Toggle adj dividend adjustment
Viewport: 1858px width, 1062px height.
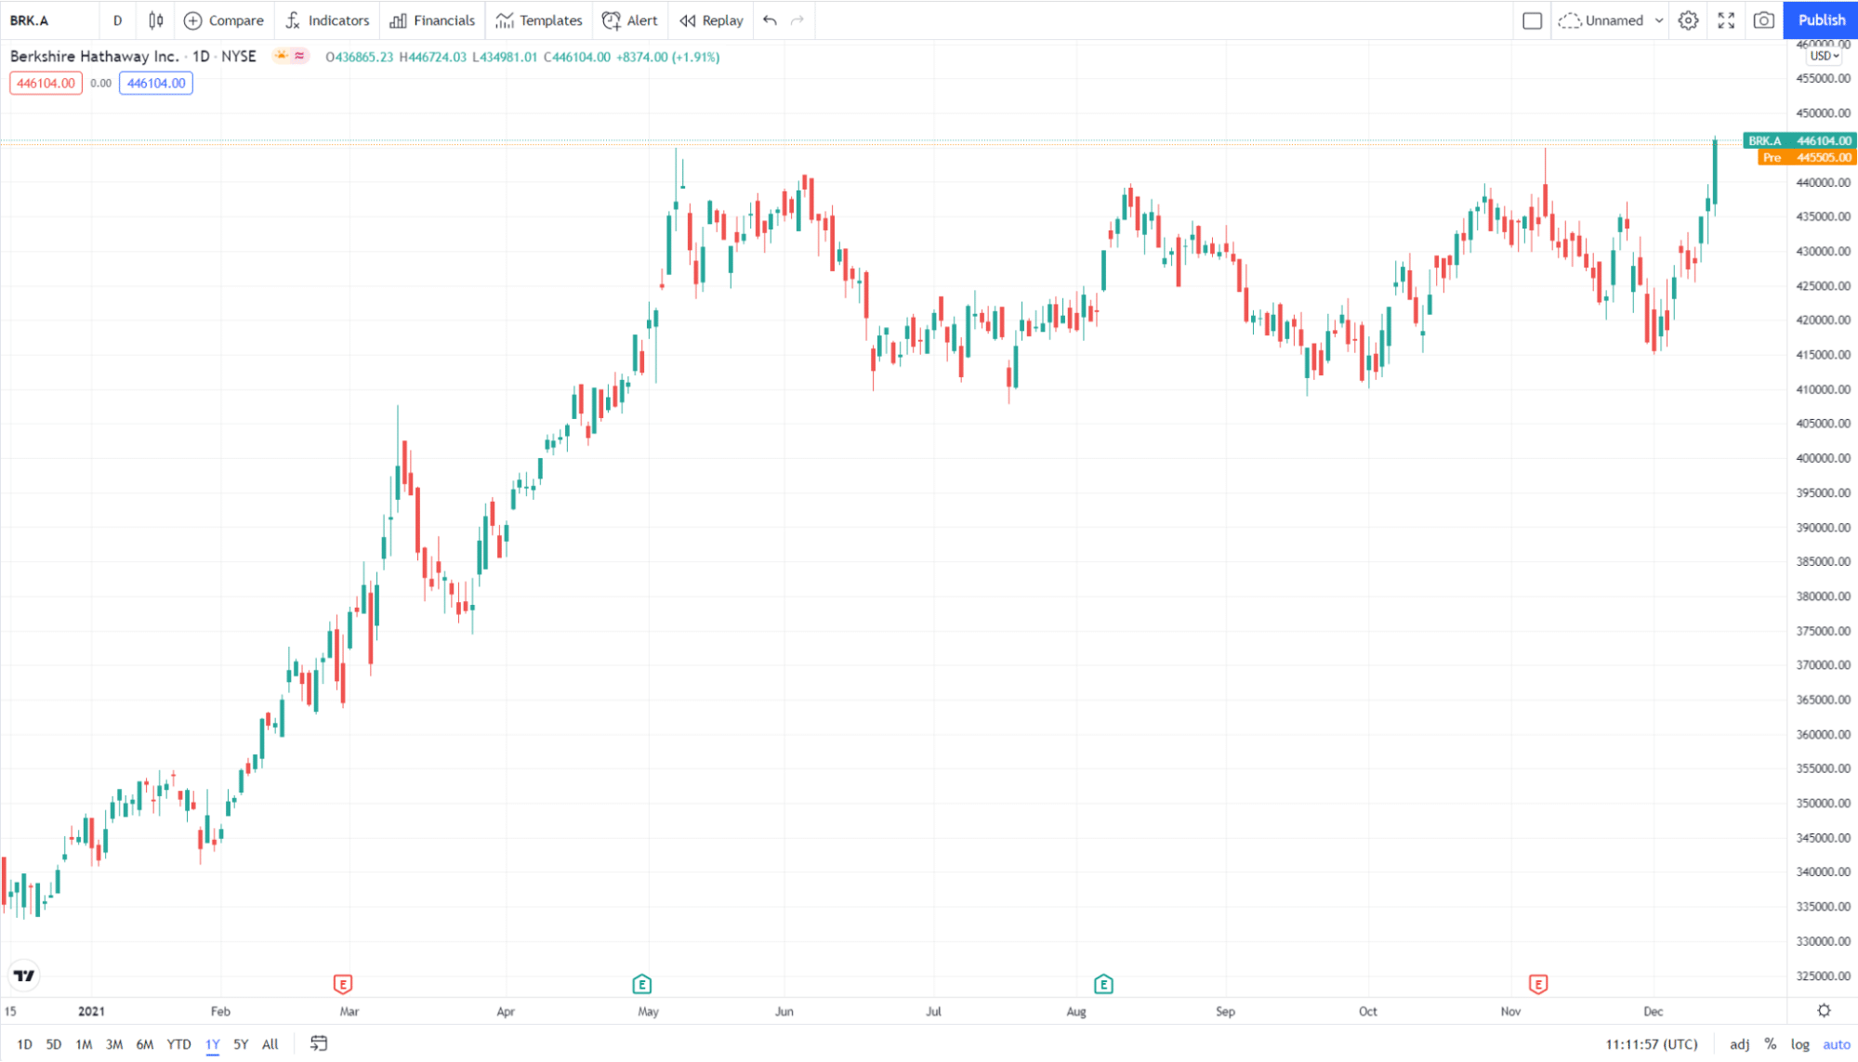point(1740,1044)
